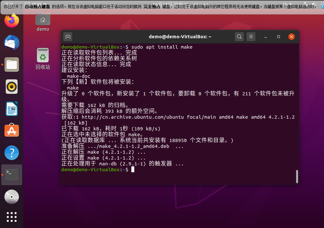Click the '已下载 162 kB' speed line
The width and height of the screenshot is (324, 228).
pyautogui.click(x=111, y=128)
